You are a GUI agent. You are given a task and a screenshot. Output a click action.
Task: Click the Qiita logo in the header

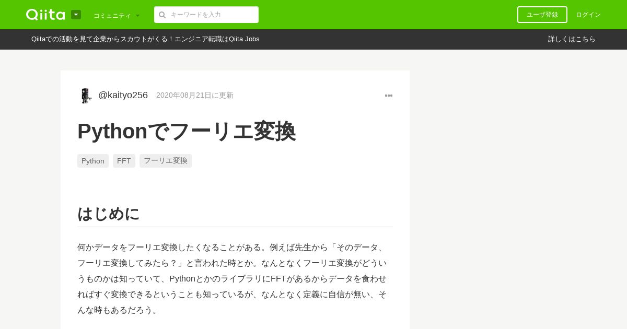pos(45,15)
